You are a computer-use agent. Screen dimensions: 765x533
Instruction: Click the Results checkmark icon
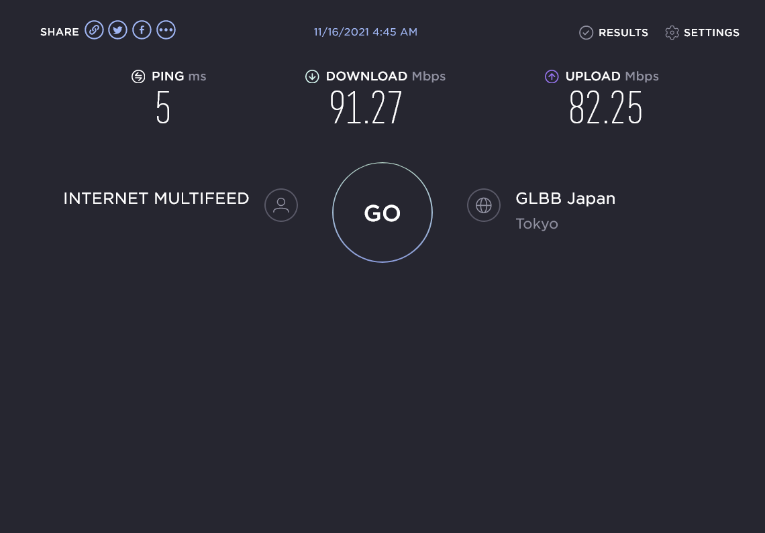pos(586,33)
